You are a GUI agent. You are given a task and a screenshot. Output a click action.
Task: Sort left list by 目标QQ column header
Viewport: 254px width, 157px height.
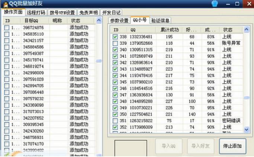pyautogui.click(x=35, y=21)
